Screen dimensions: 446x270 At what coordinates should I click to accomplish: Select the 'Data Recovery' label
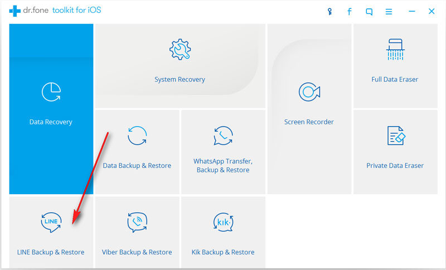(x=51, y=122)
